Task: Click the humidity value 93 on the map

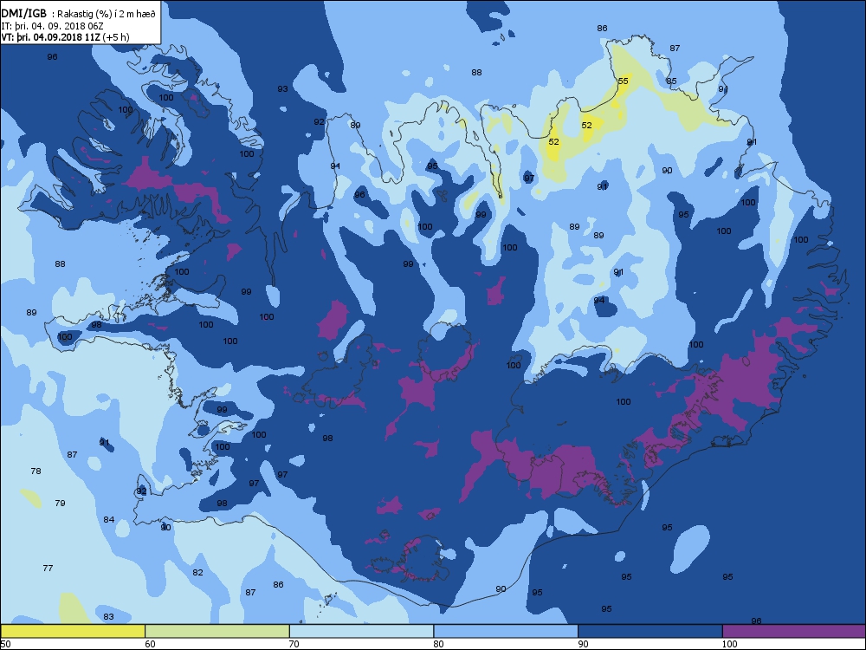Action: [x=283, y=88]
